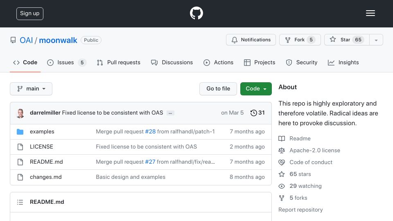
Task: Open the LICENSE file
Action: pos(41,147)
